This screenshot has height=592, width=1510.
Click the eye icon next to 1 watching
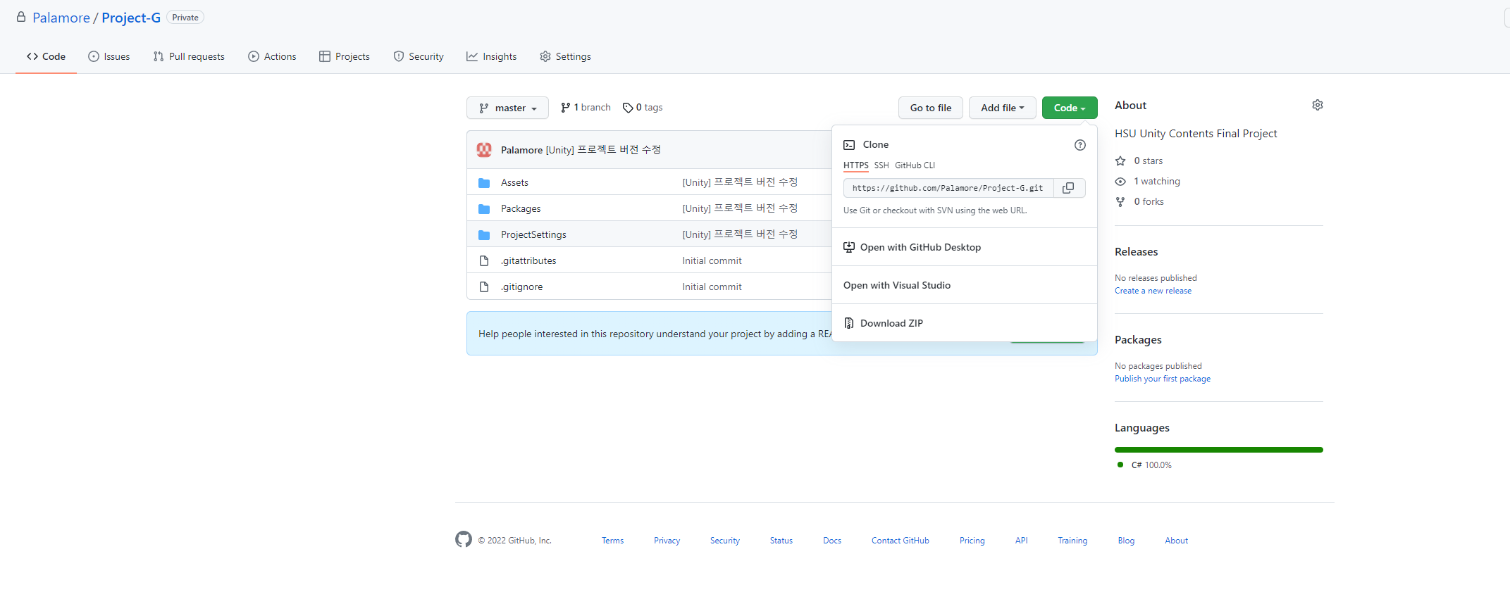click(x=1120, y=182)
